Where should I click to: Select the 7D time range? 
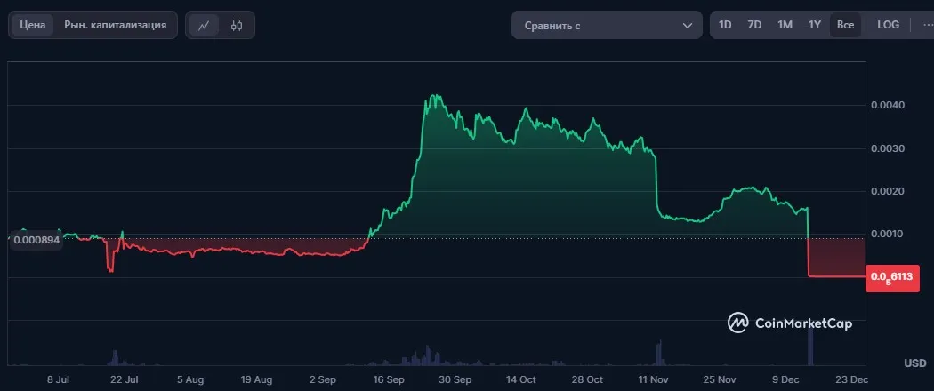754,25
